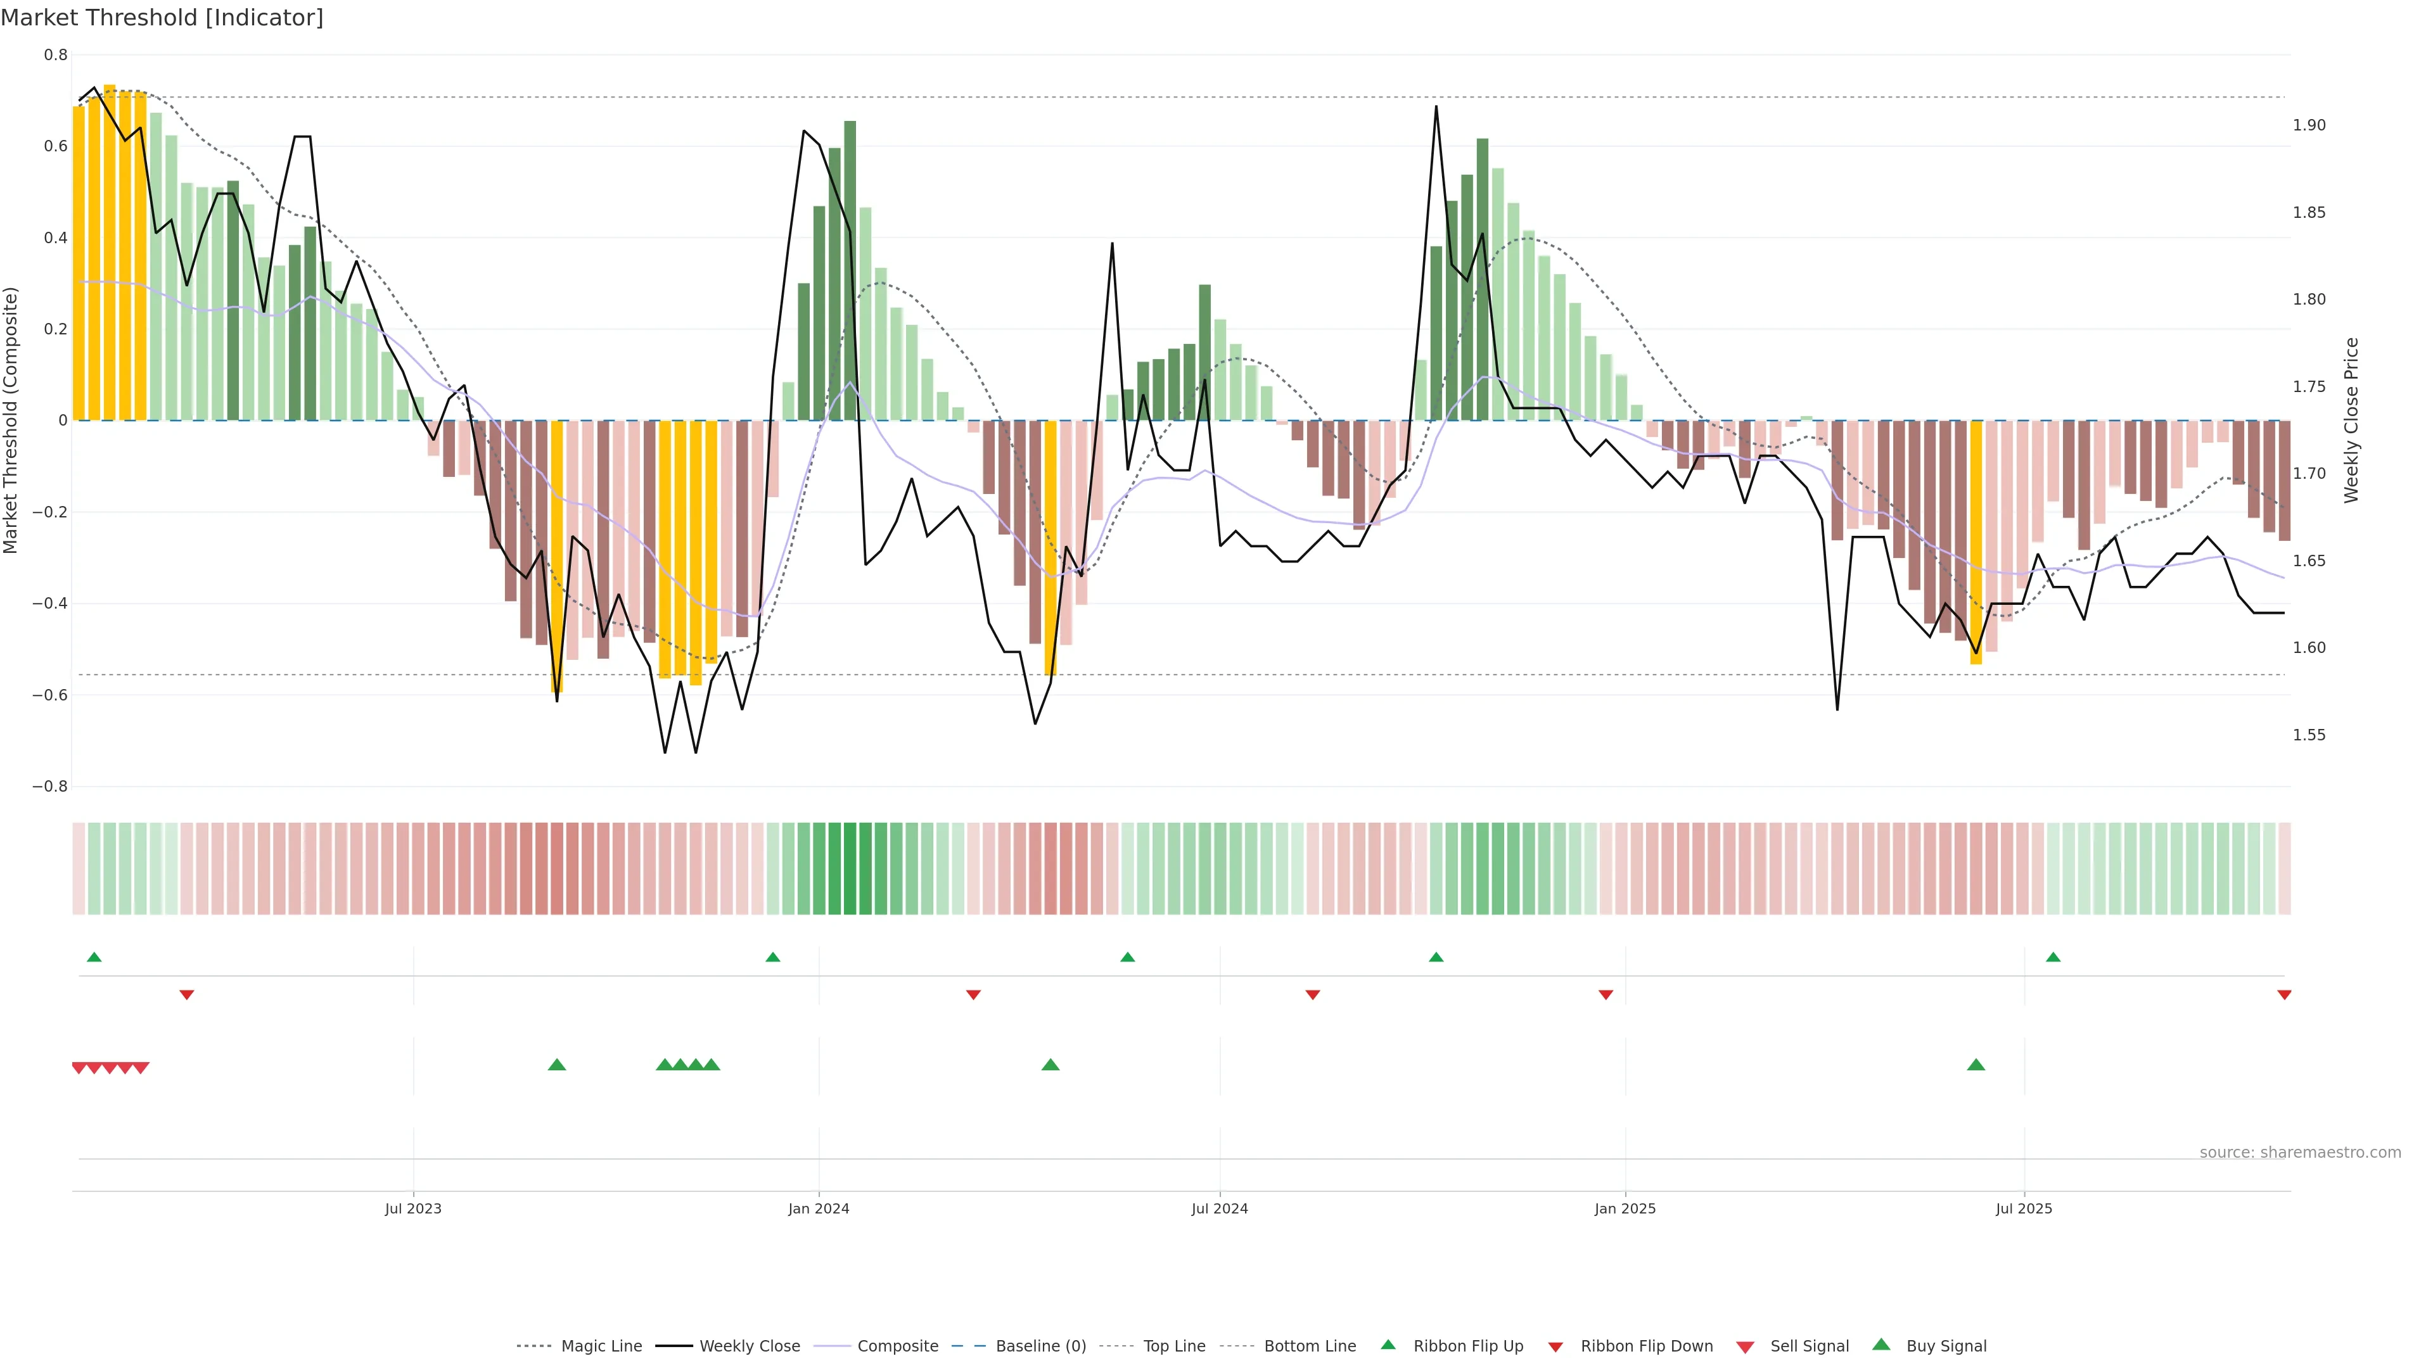Screen dimensions: 2433x1368
Task: Click the Jan 2024 x-axis label
Action: (818, 1208)
